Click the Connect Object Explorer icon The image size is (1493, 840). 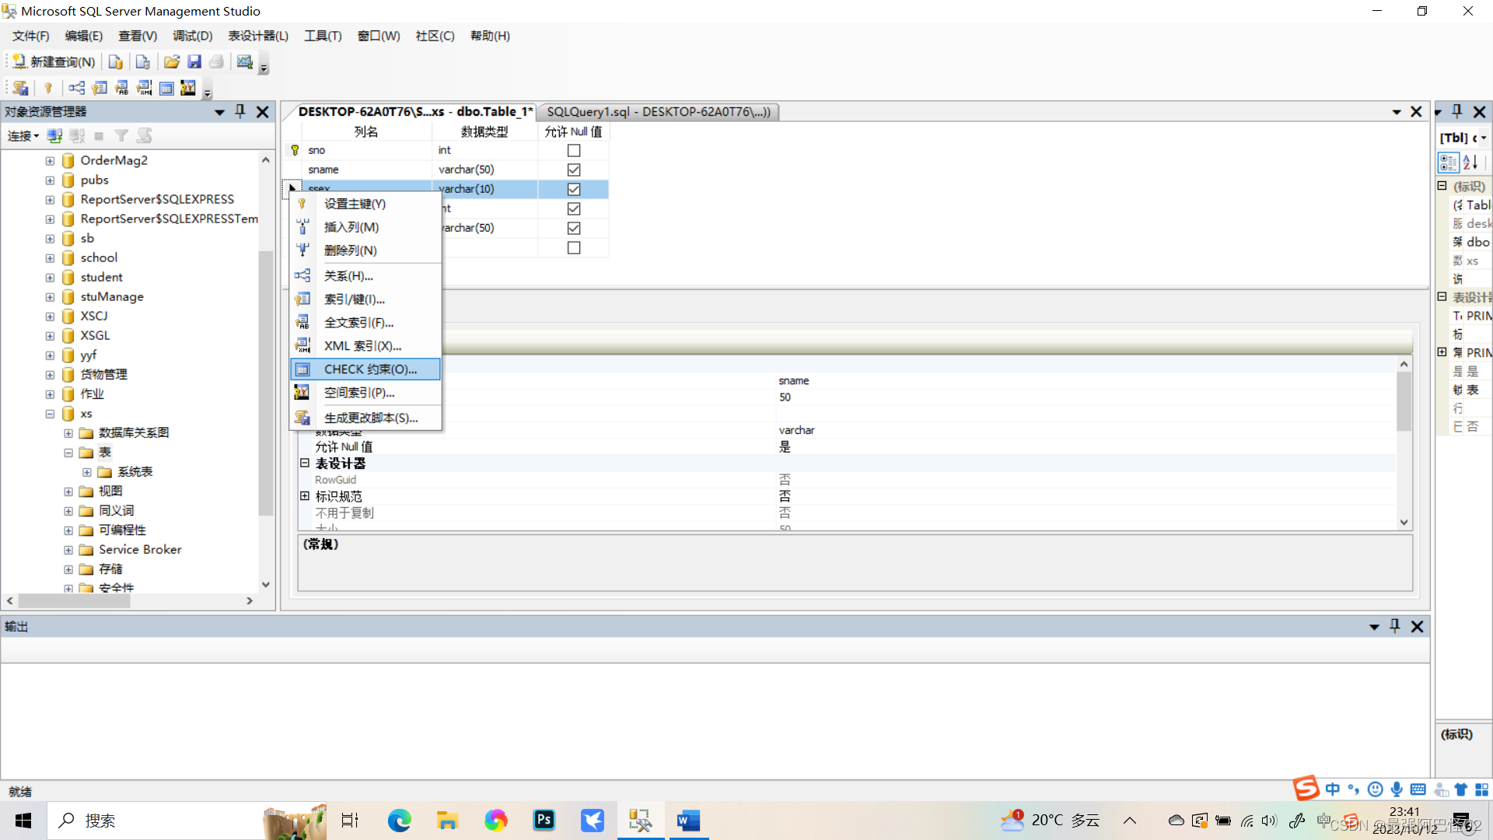coord(54,136)
